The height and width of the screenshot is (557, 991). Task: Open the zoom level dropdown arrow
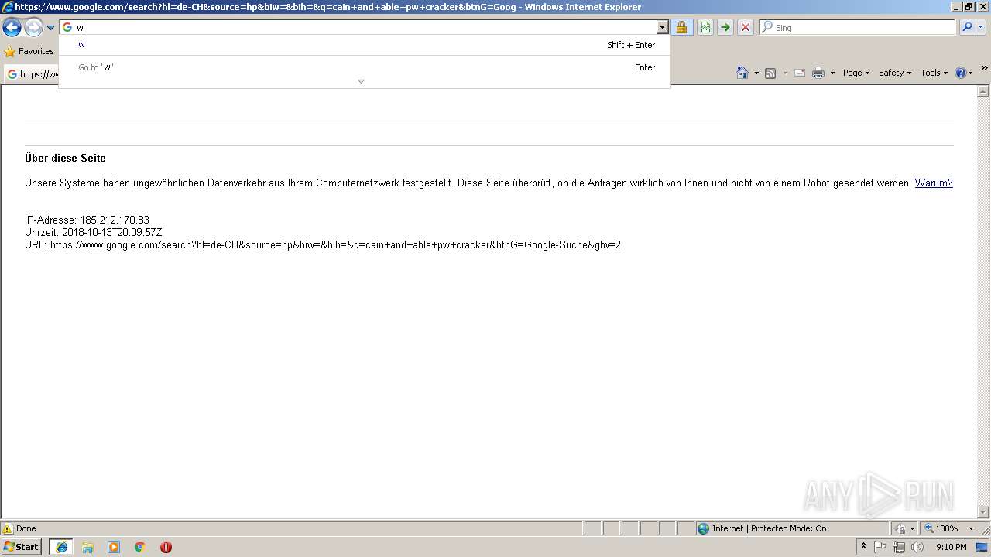[971, 528]
